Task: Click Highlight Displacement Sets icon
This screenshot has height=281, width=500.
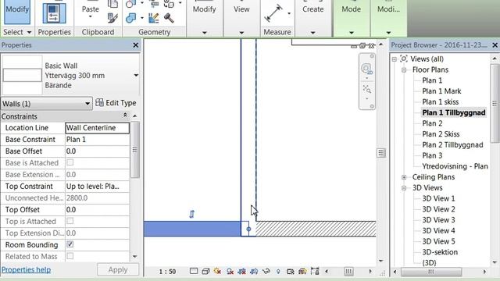Action: [x=315, y=271]
